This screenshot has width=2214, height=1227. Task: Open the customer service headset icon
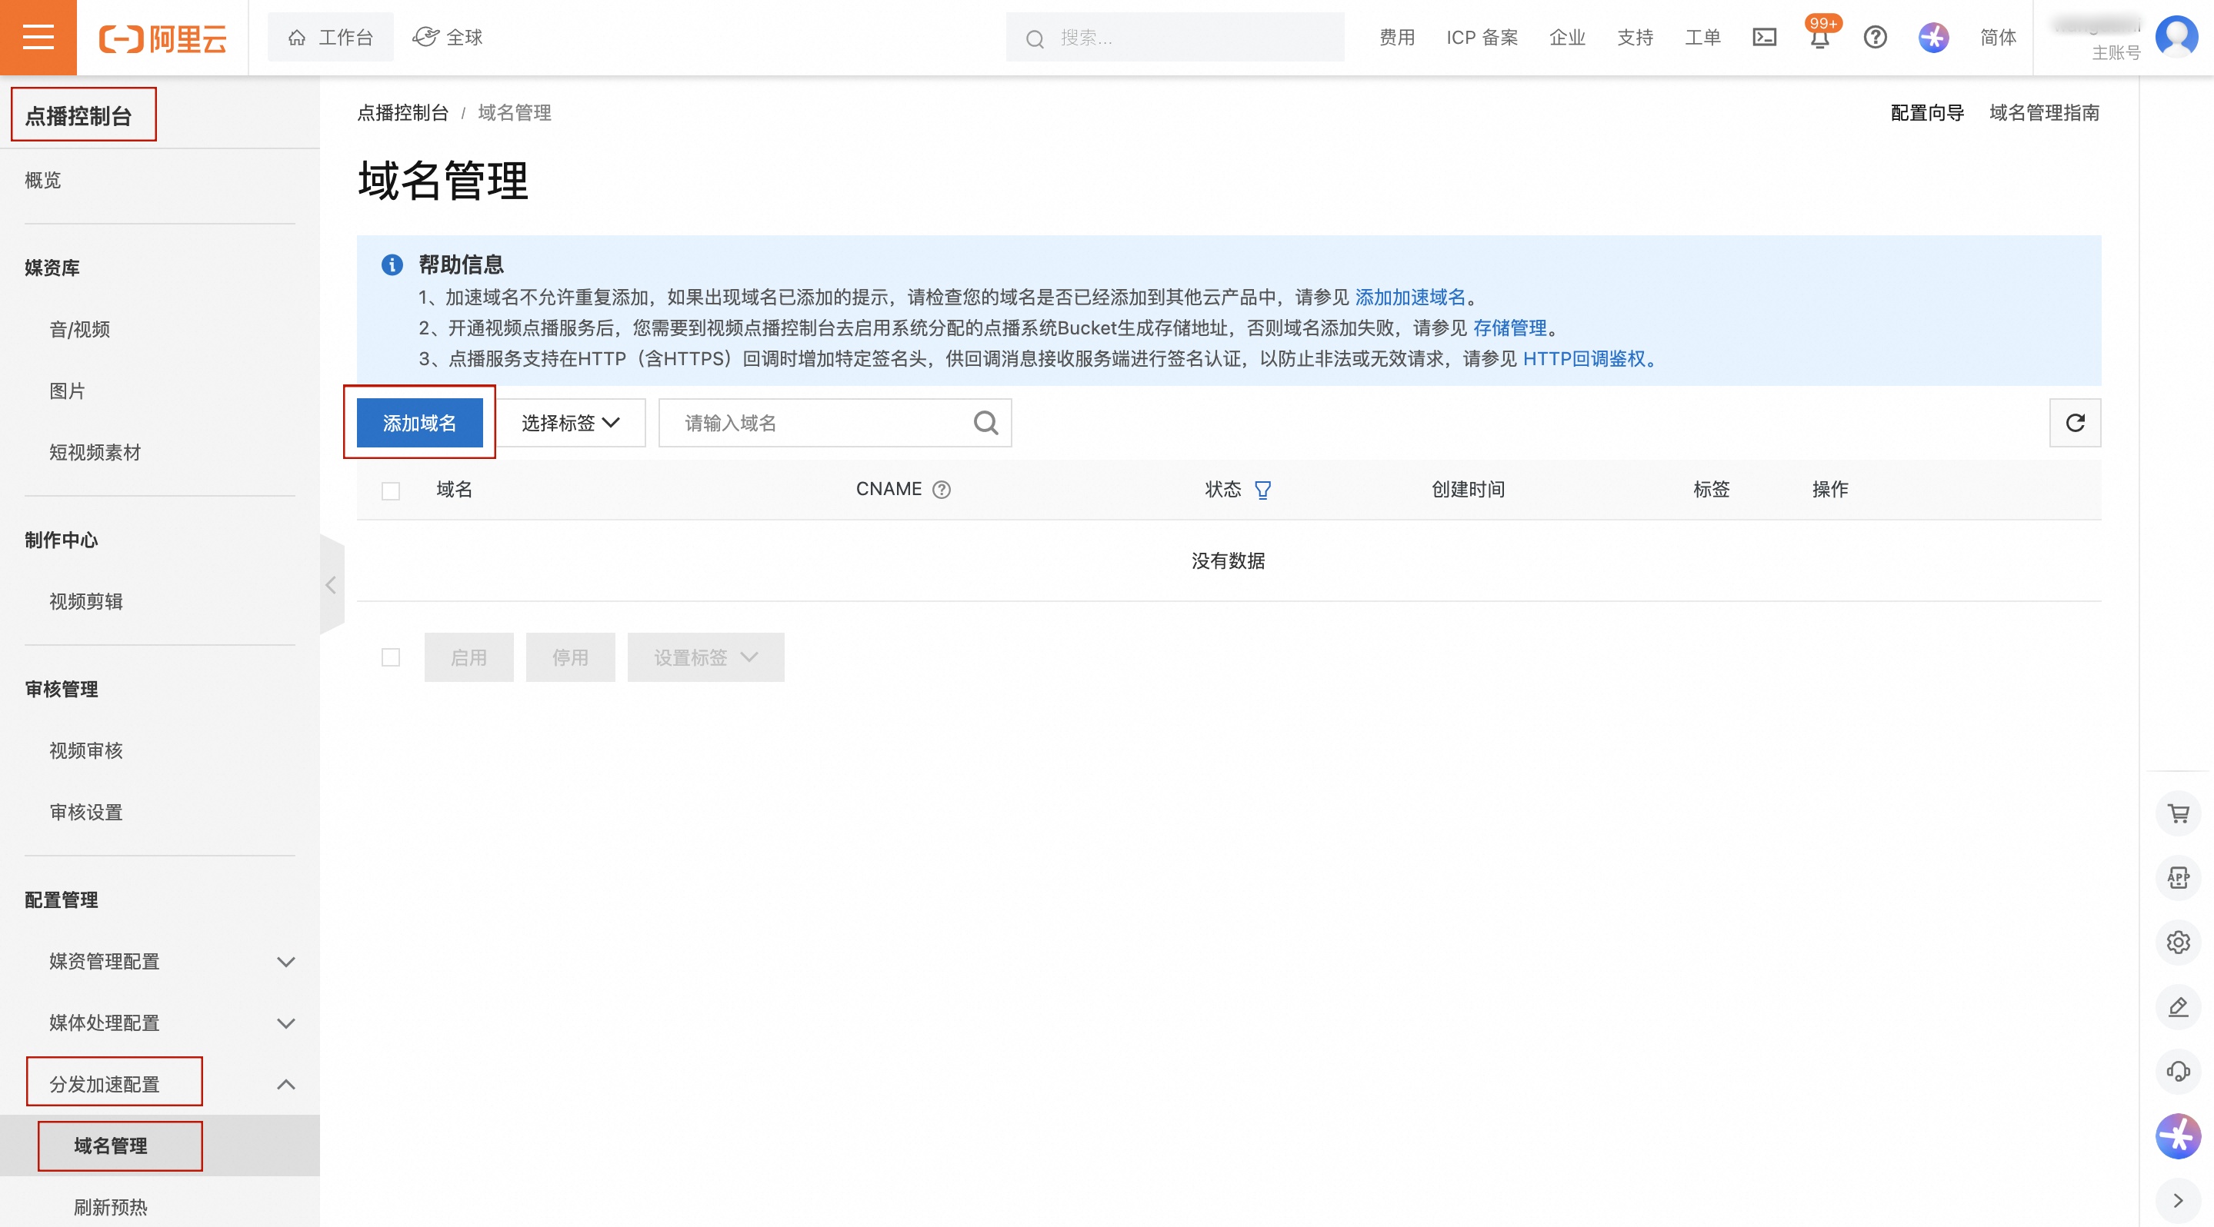(x=2177, y=1070)
